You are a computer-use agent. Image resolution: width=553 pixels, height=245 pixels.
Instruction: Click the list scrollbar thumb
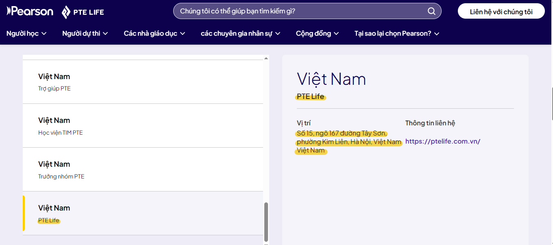pyautogui.click(x=266, y=221)
